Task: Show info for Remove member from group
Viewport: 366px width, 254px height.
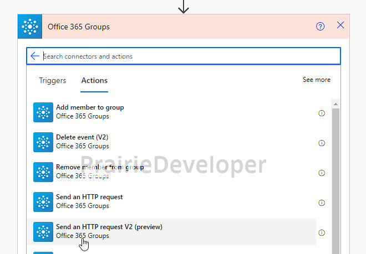Action: (x=322, y=173)
